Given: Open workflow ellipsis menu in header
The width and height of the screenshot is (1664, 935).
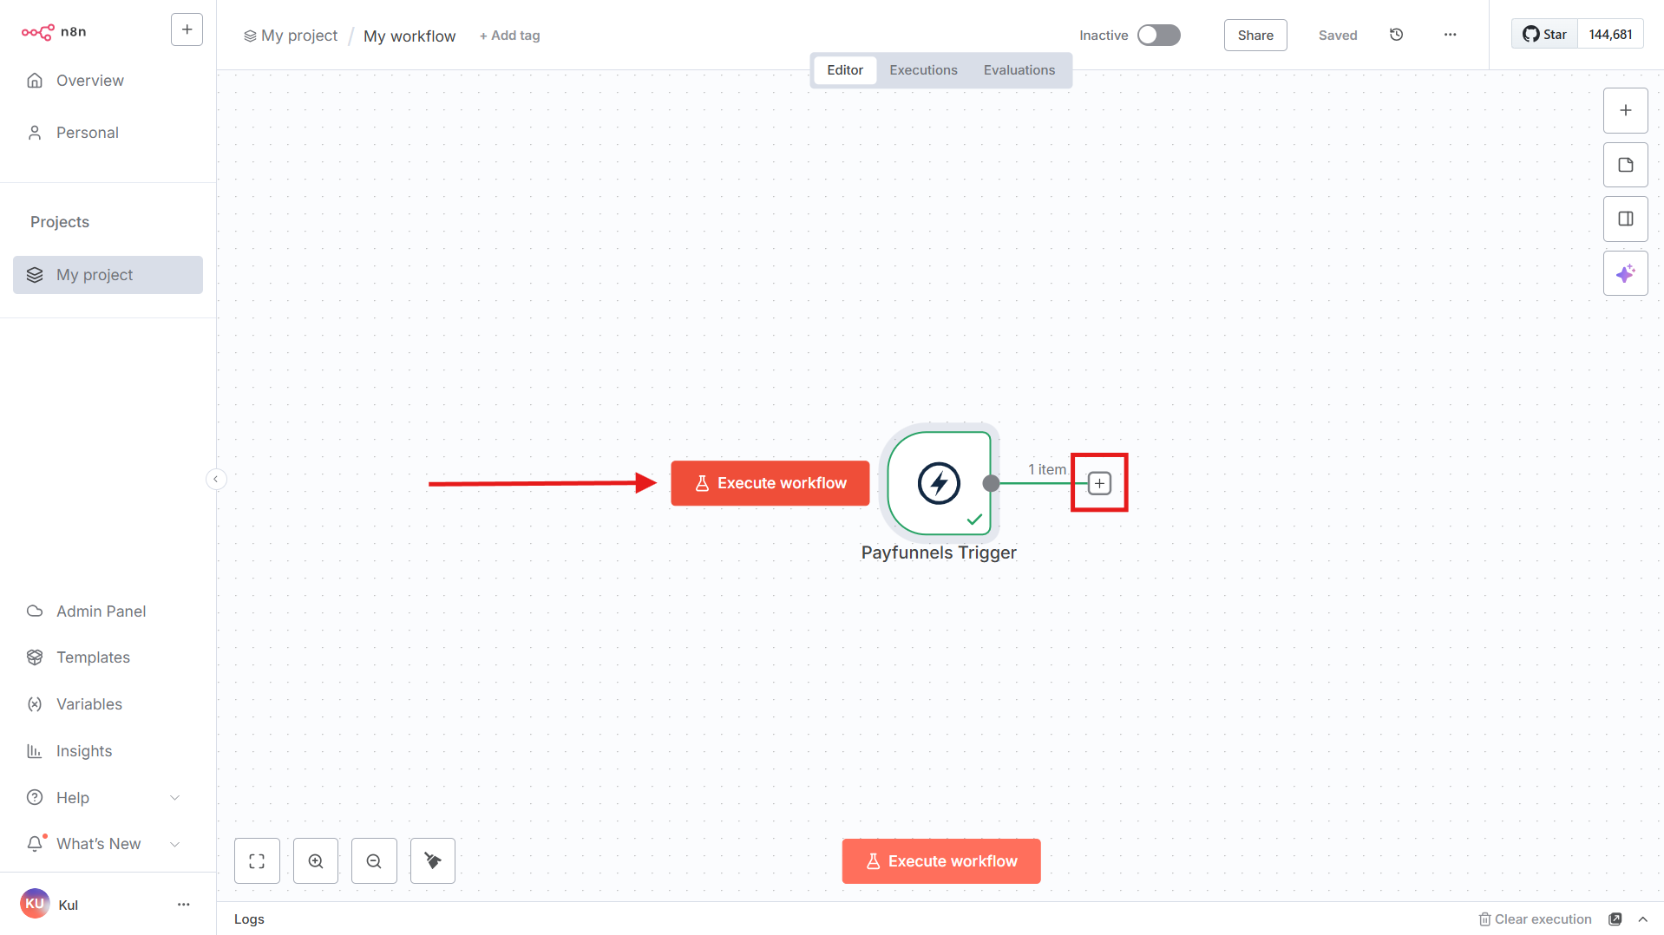Looking at the screenshot, I should point(1451,35).
